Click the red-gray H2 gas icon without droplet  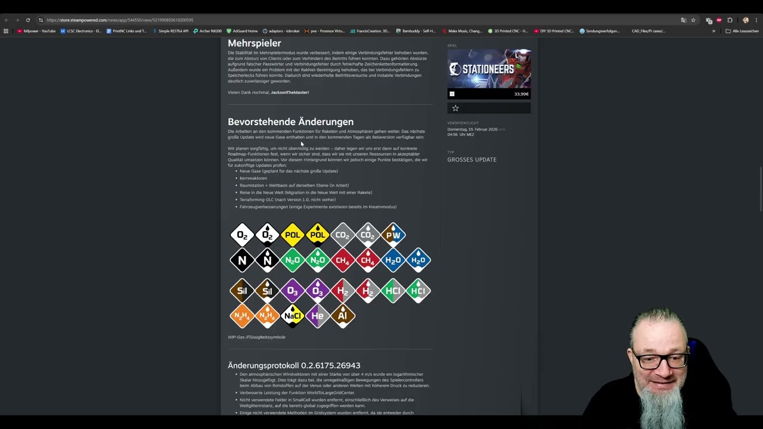click(343, 291)
